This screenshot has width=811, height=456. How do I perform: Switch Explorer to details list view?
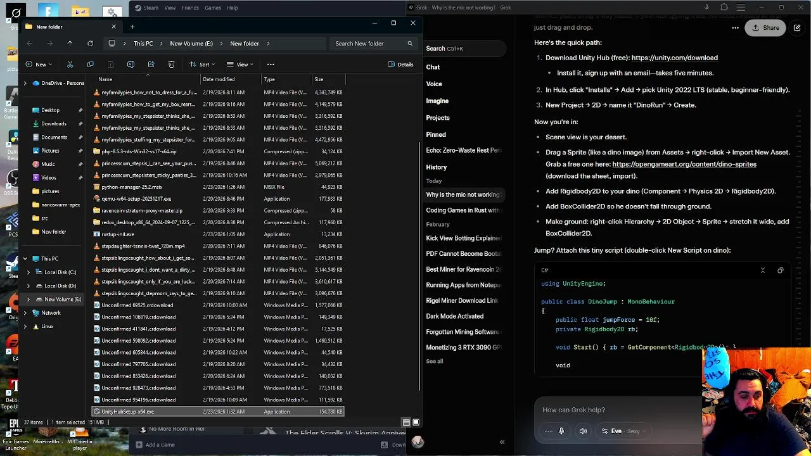[406, 422]
